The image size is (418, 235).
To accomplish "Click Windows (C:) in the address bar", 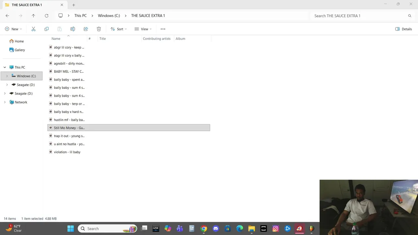I will click(x=109, y=16).
